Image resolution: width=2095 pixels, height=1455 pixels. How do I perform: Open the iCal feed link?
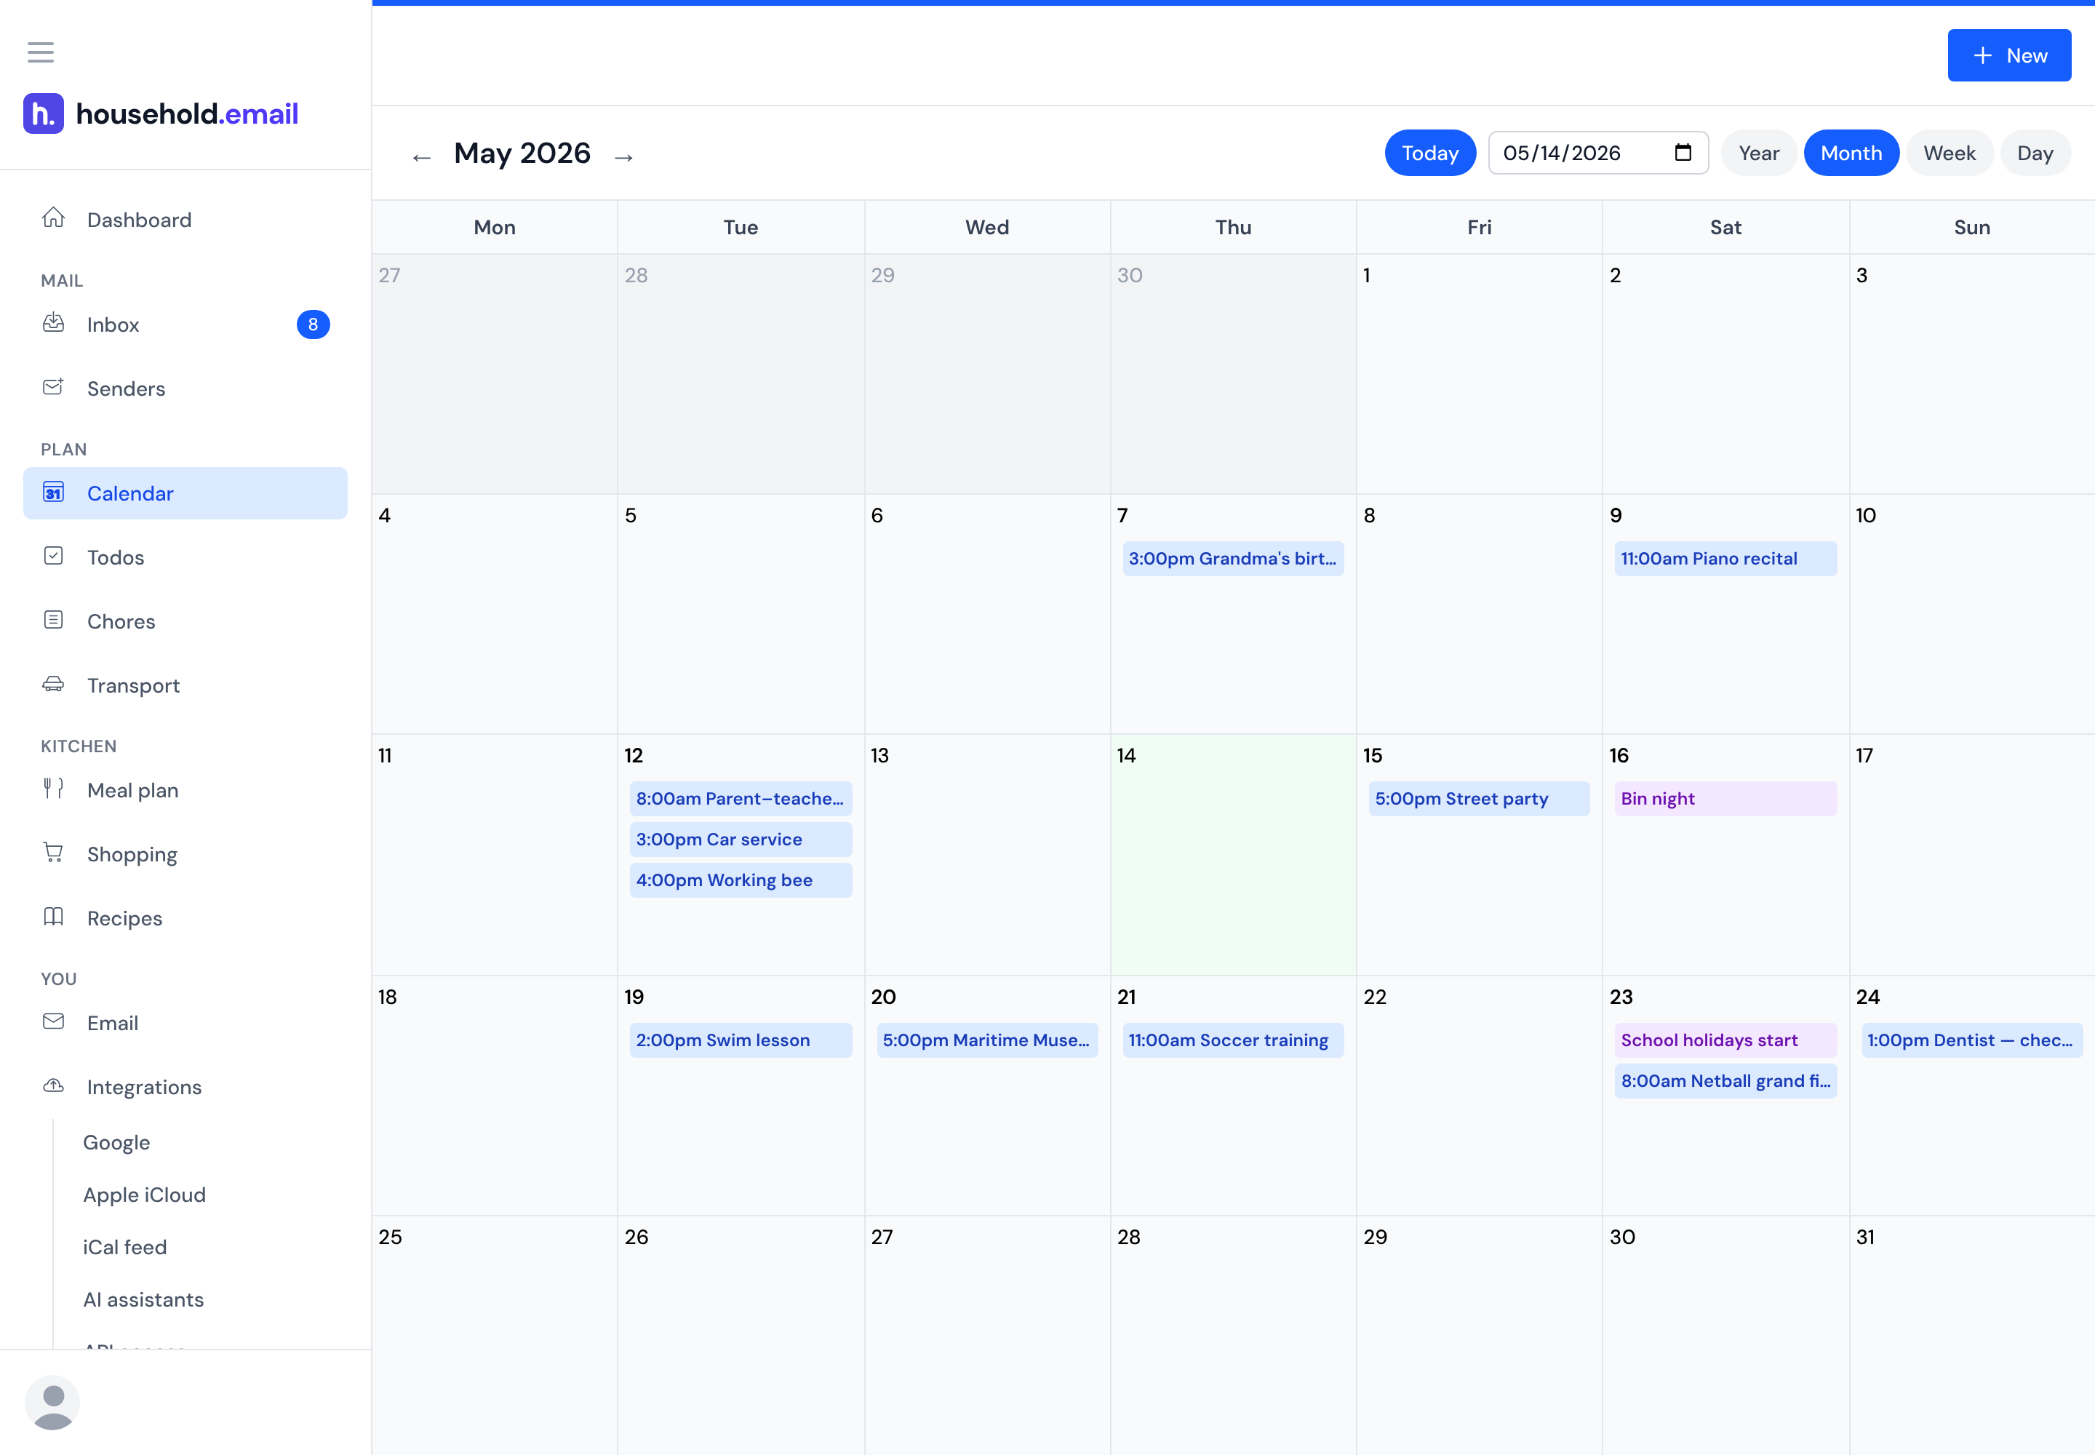pos(125,1247)
